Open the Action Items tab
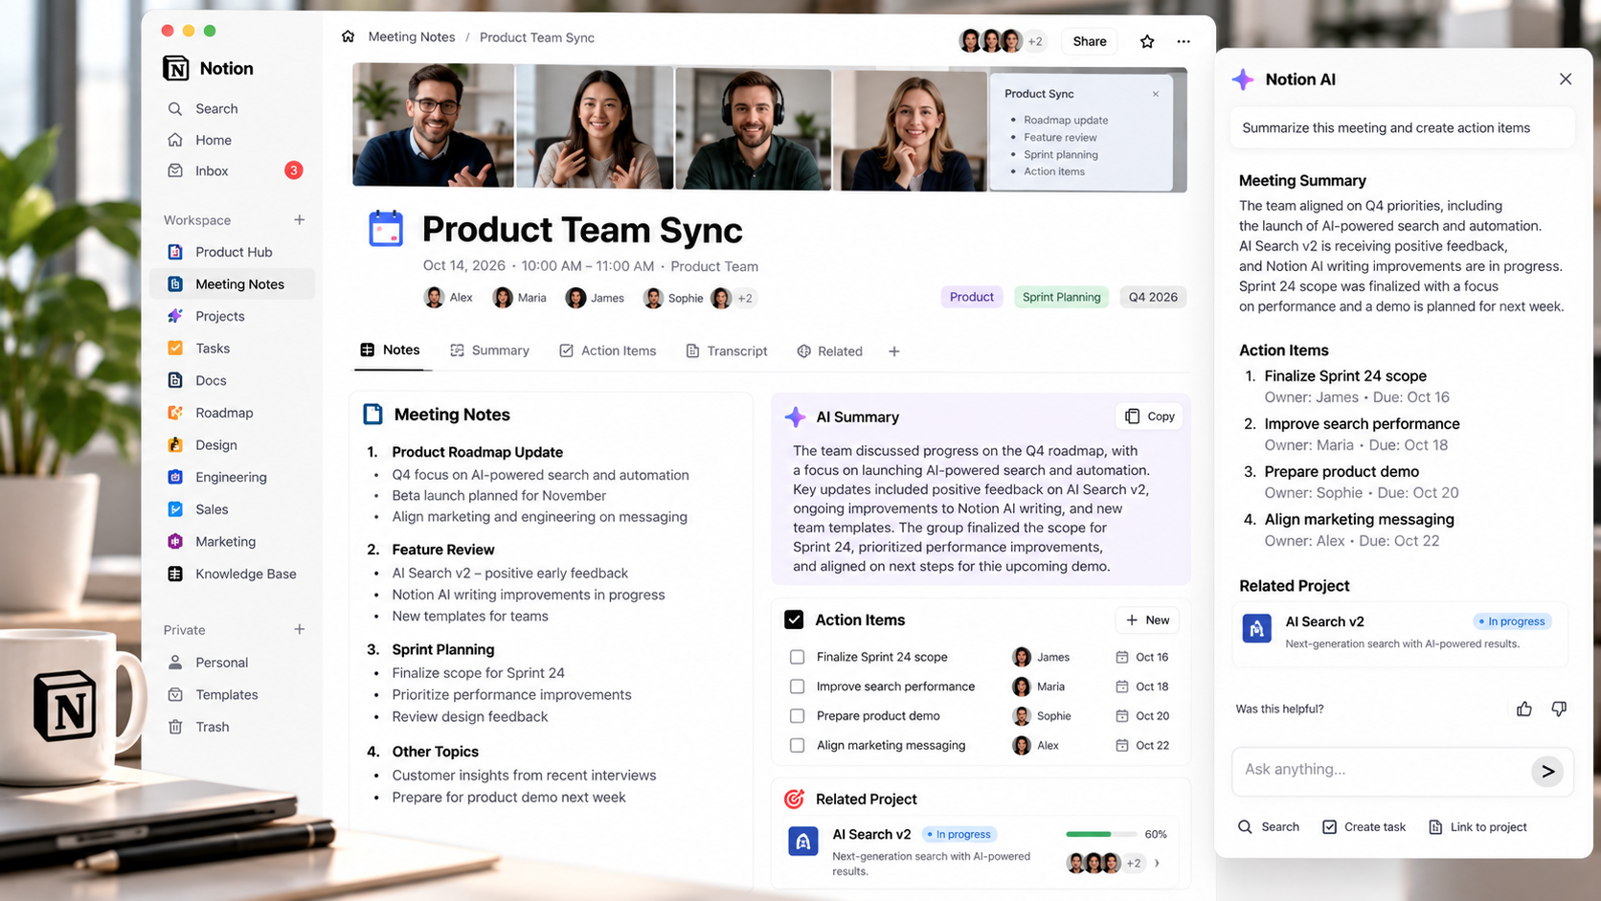Screen dimensions: 1601x901 [x=608, y=350]
